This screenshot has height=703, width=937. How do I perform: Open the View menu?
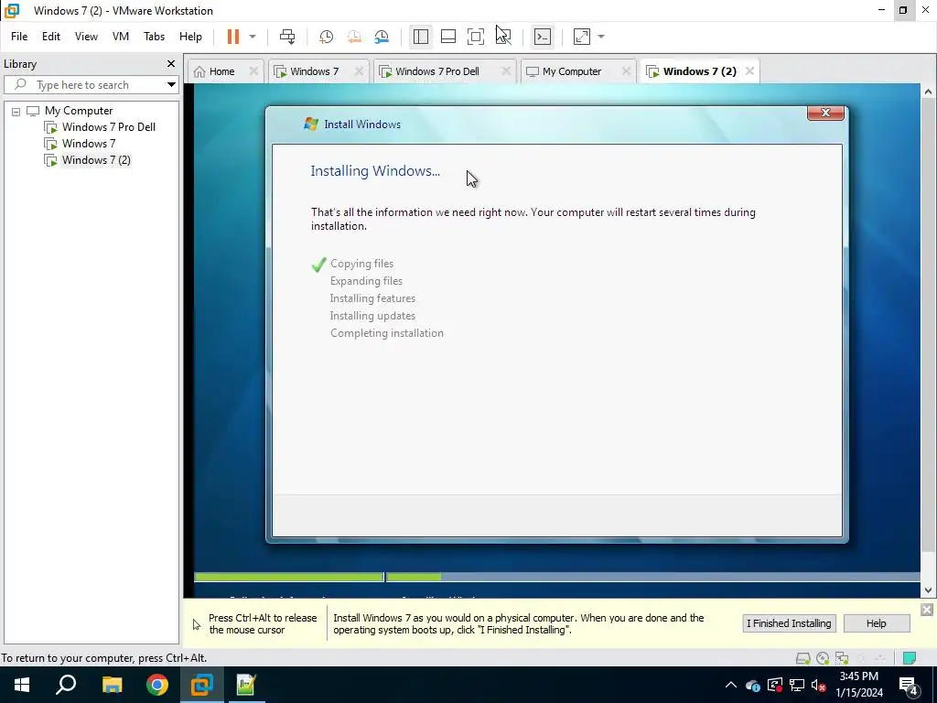[x=86, y=37]
